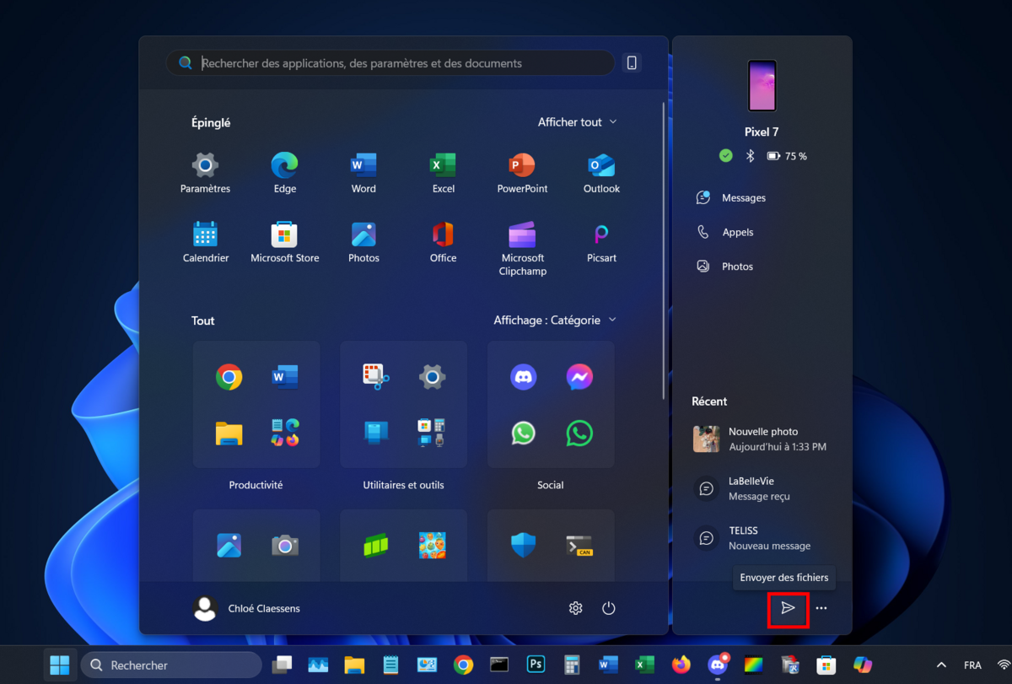Screen dimensions: 1012x684
Task: Open the Terminal Canary app
Action: coord(579,546)
